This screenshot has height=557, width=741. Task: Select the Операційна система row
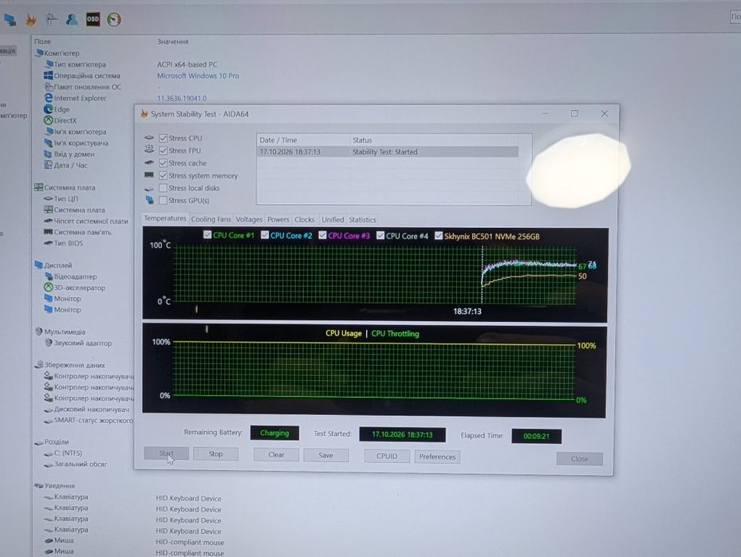82,76
